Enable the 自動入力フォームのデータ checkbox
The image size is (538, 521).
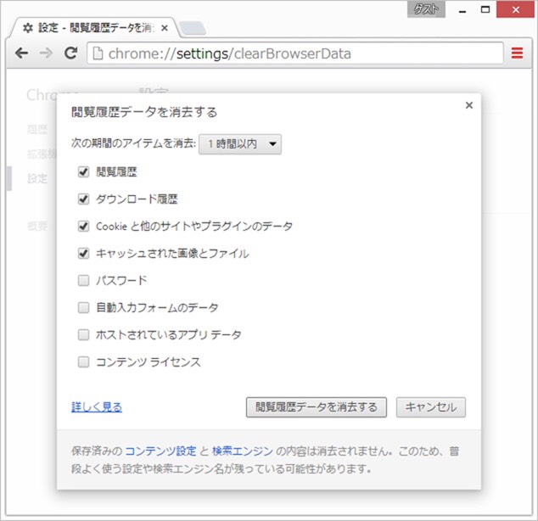click(83, 308)
